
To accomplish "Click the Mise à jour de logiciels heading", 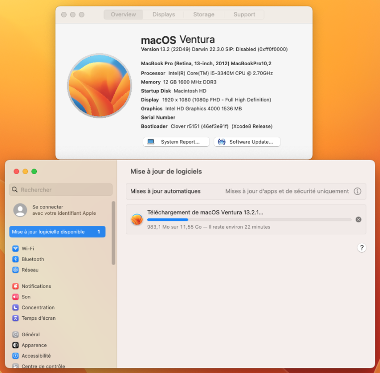I will pos(166,172).
